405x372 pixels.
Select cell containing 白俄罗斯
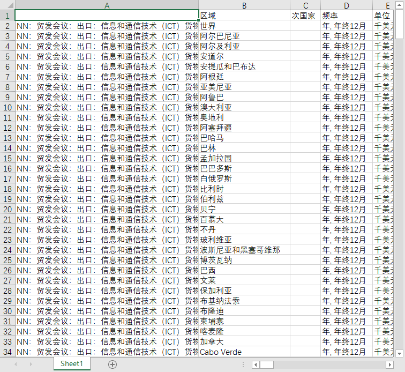point(244,178)
